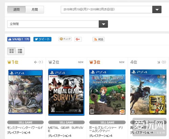Click SELL GAME under Metal Gear Survive
Viewport: 169px width, 139px height.
[66, 122]
